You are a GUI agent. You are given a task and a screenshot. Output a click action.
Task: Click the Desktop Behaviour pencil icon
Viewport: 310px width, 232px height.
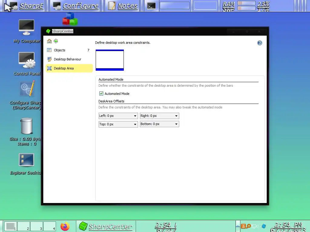tap(49, 59)
